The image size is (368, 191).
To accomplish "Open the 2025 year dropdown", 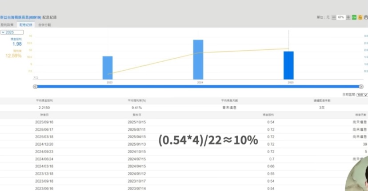I will [12, 32].
